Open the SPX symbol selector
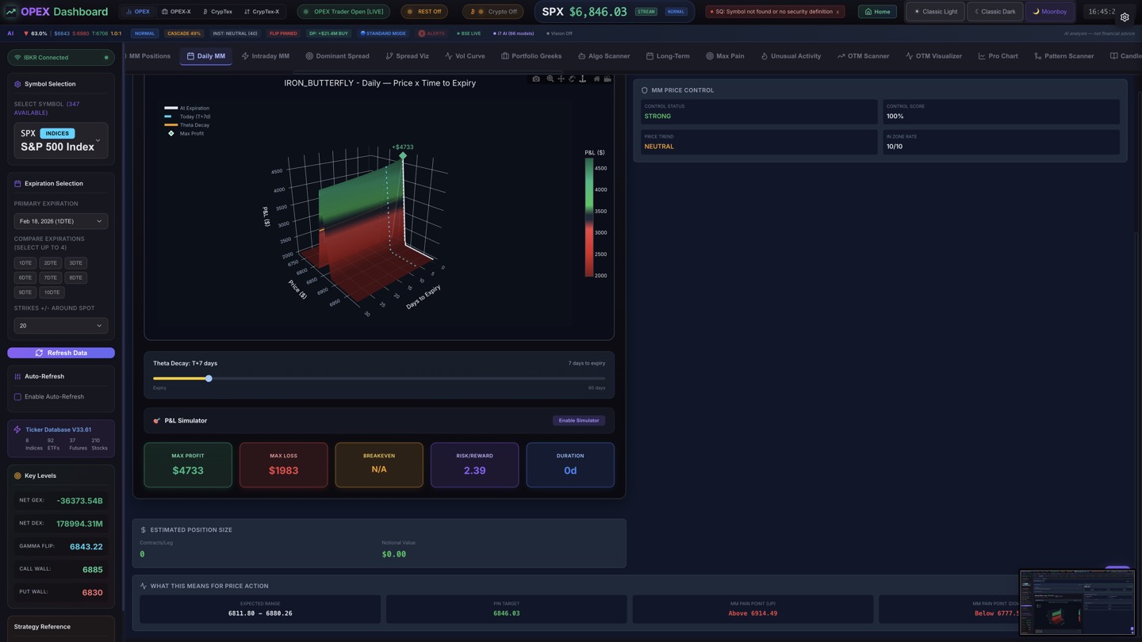Image resolution: width=1142 pixels, height=642 pixels. [59, 140]
